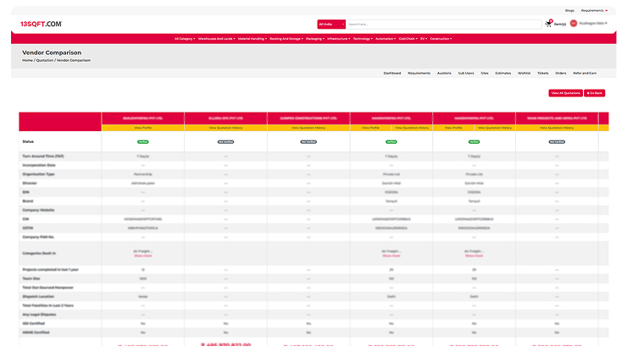Screen dimensions: 627x352
Task: Click the 'Categories Dealt In' row label
Action: pos(39,253)
